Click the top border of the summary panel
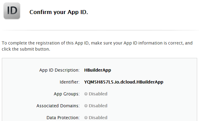 click(99, 58)
